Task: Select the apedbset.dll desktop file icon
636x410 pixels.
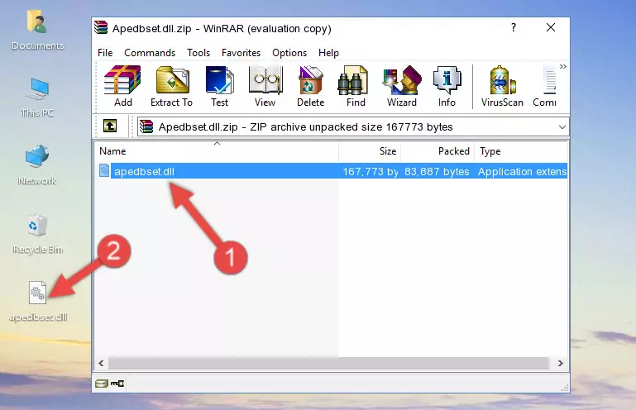Action: click(x=38, y=302)
